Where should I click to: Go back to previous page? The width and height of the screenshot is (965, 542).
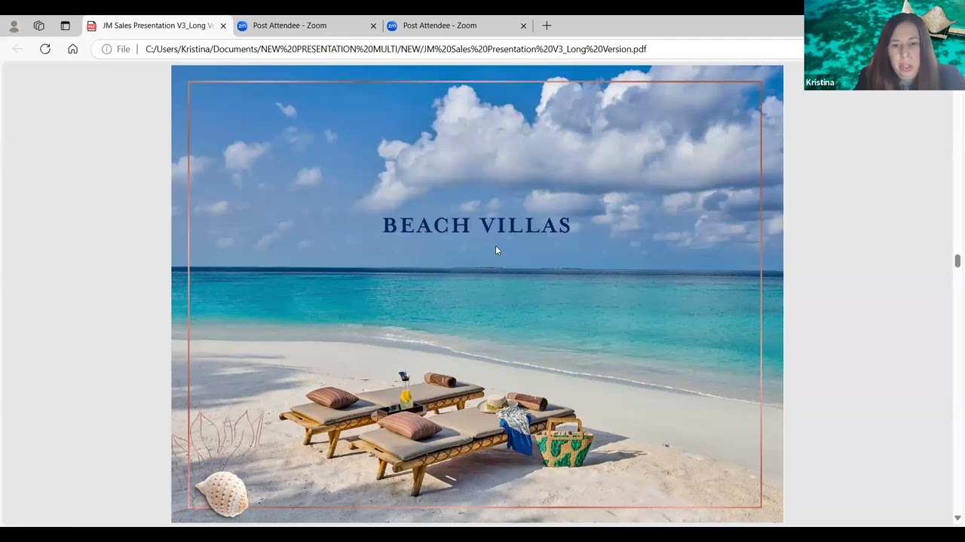click(x=17, y=49)
